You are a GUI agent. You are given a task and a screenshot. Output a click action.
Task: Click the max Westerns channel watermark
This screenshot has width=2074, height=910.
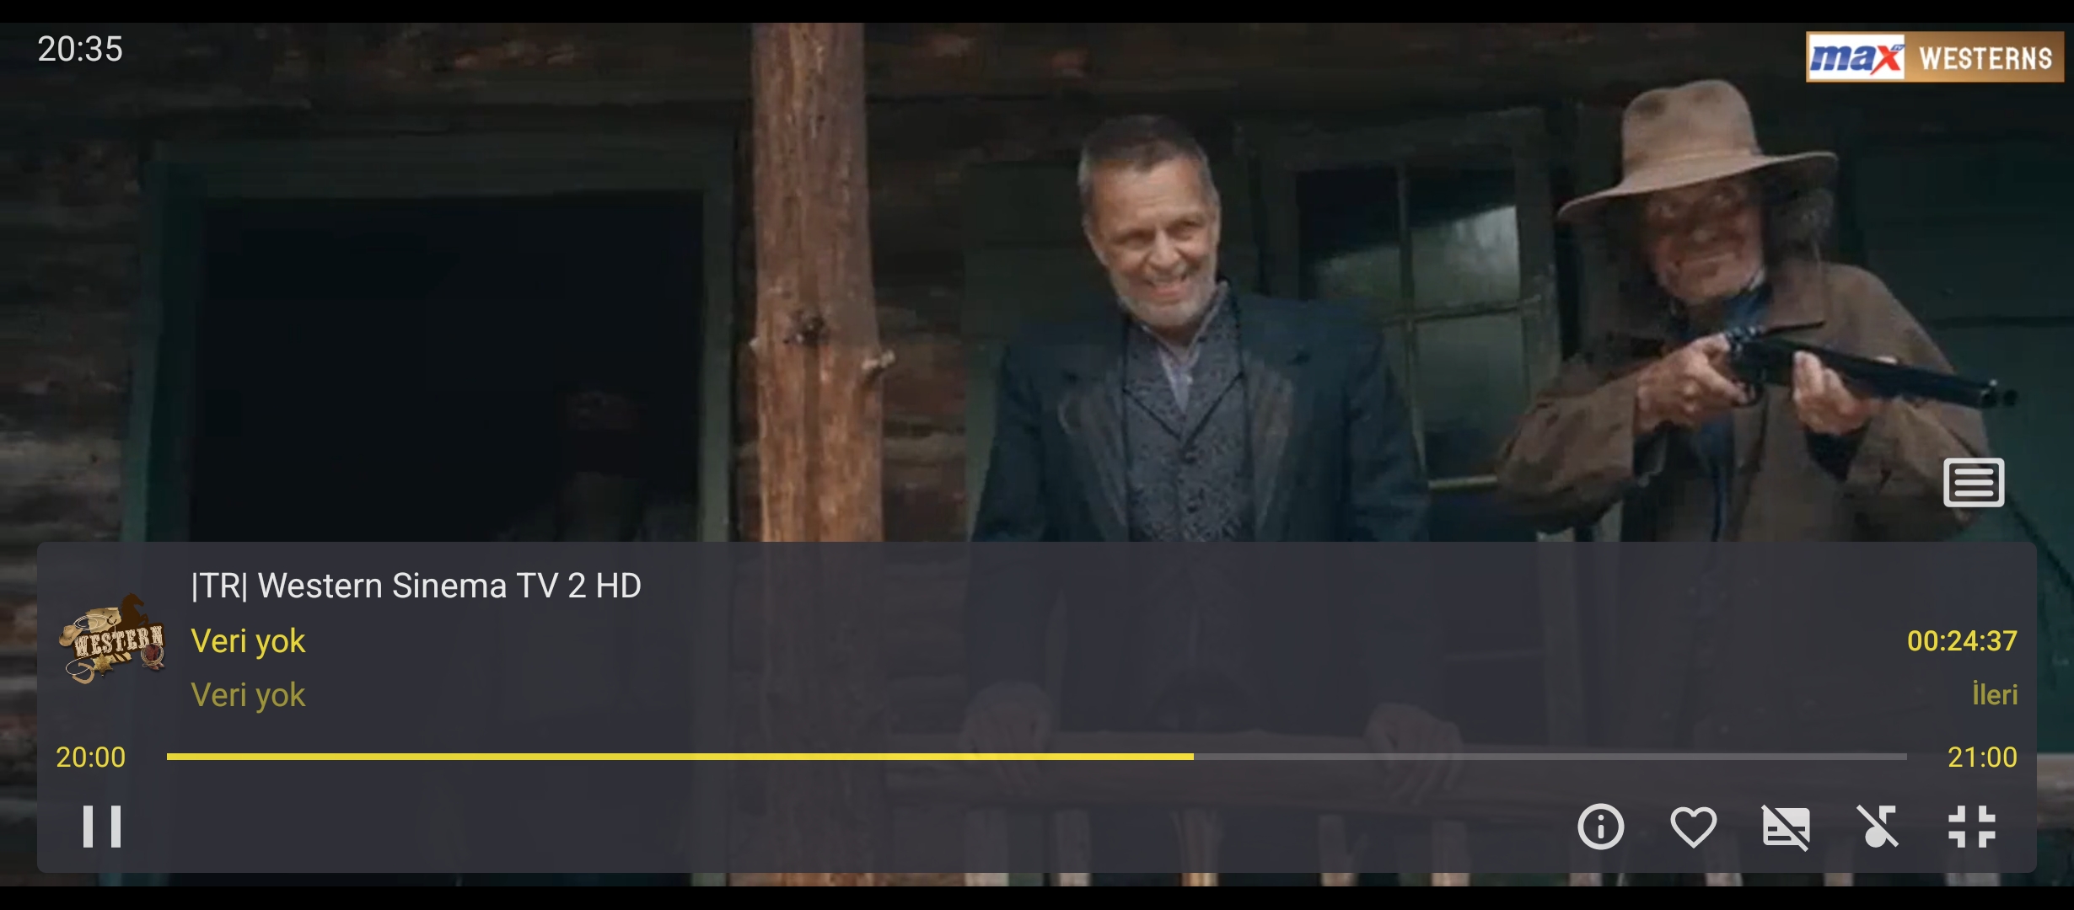point(1934,57)
